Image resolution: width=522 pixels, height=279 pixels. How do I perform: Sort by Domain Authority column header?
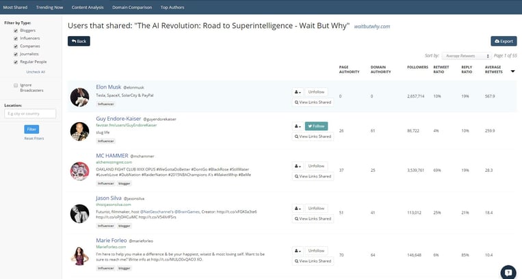pyautogui.click(x=381, y=70)
